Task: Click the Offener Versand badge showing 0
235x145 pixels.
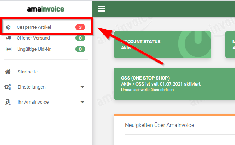Action: click(x=80, y=38)
